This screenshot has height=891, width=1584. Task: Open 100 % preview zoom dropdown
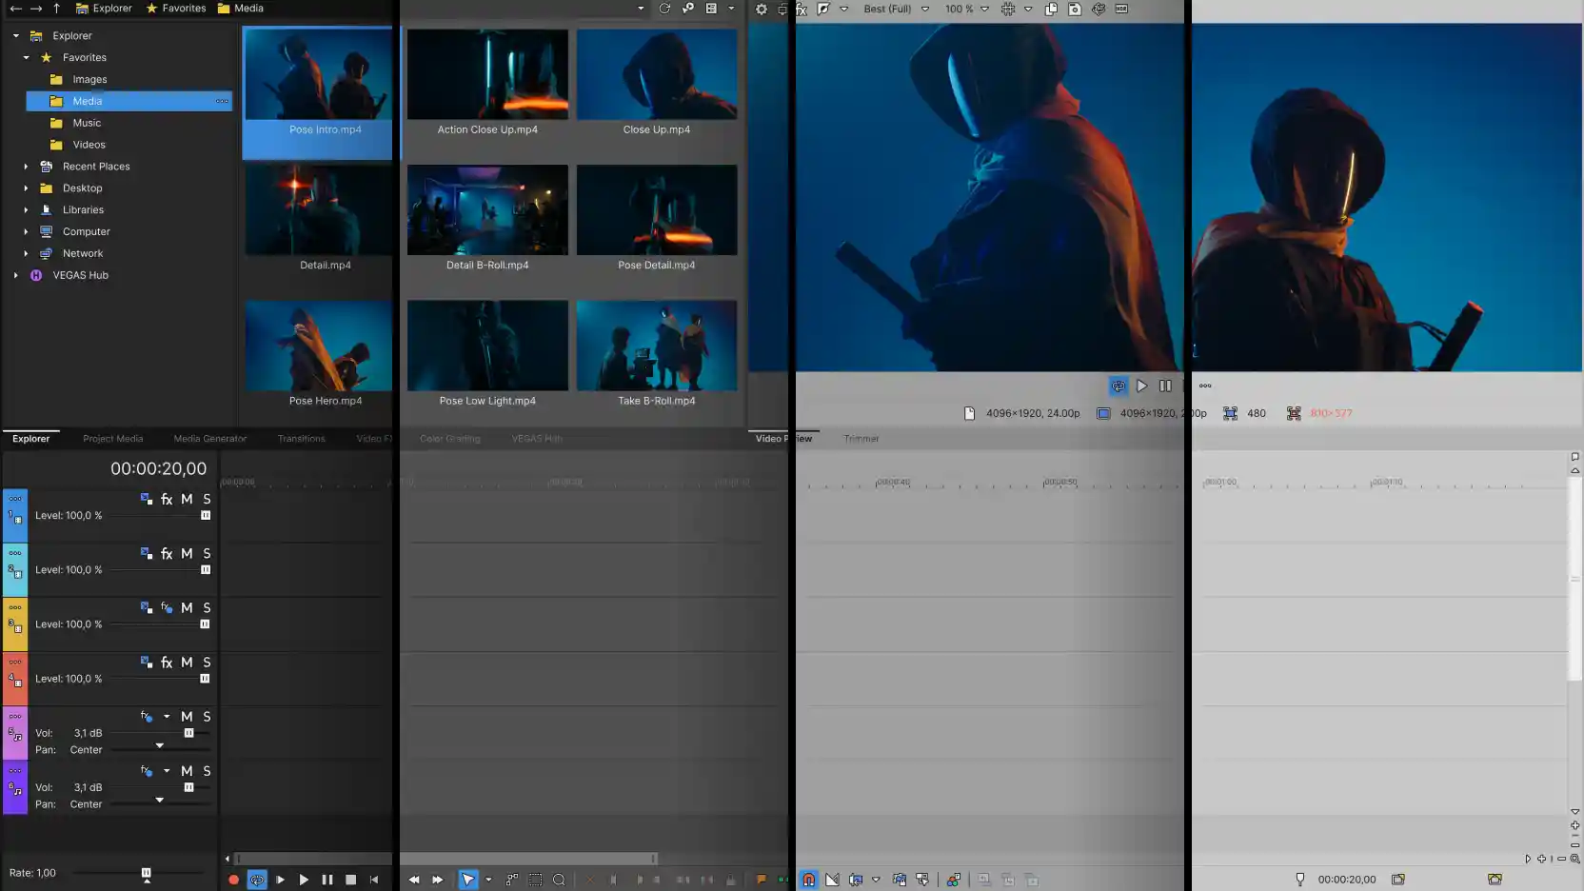[x=966, y=9]
